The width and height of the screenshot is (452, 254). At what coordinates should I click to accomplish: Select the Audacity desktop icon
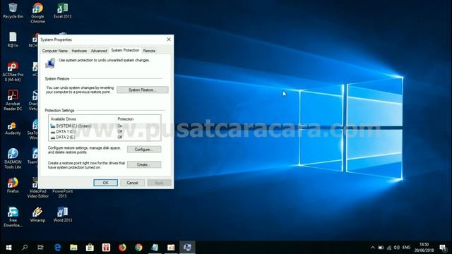tap(13, 128)
